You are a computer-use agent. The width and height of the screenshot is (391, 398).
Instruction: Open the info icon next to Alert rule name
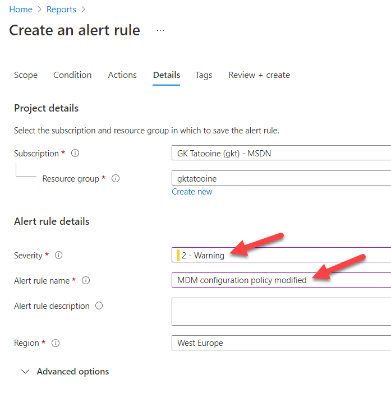tap(86, 280)
